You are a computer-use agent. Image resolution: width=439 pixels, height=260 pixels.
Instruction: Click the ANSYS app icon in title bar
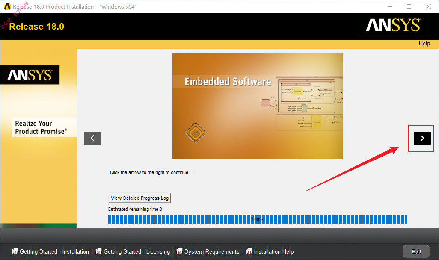click(x=7, y=6)
